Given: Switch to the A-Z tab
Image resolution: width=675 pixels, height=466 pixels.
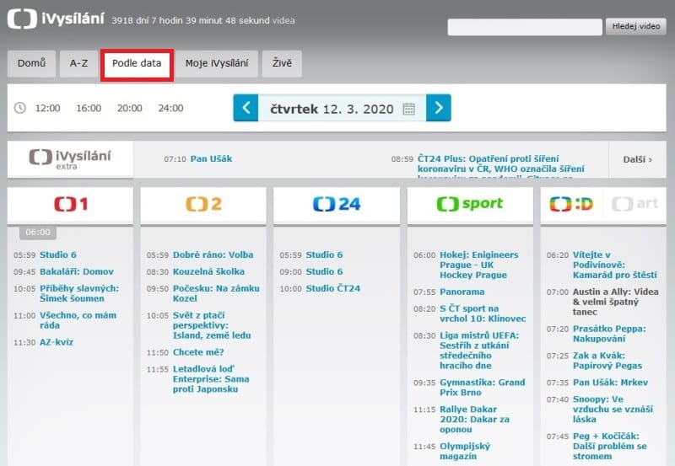Looking at the screenshot, I should pos(78,64).
